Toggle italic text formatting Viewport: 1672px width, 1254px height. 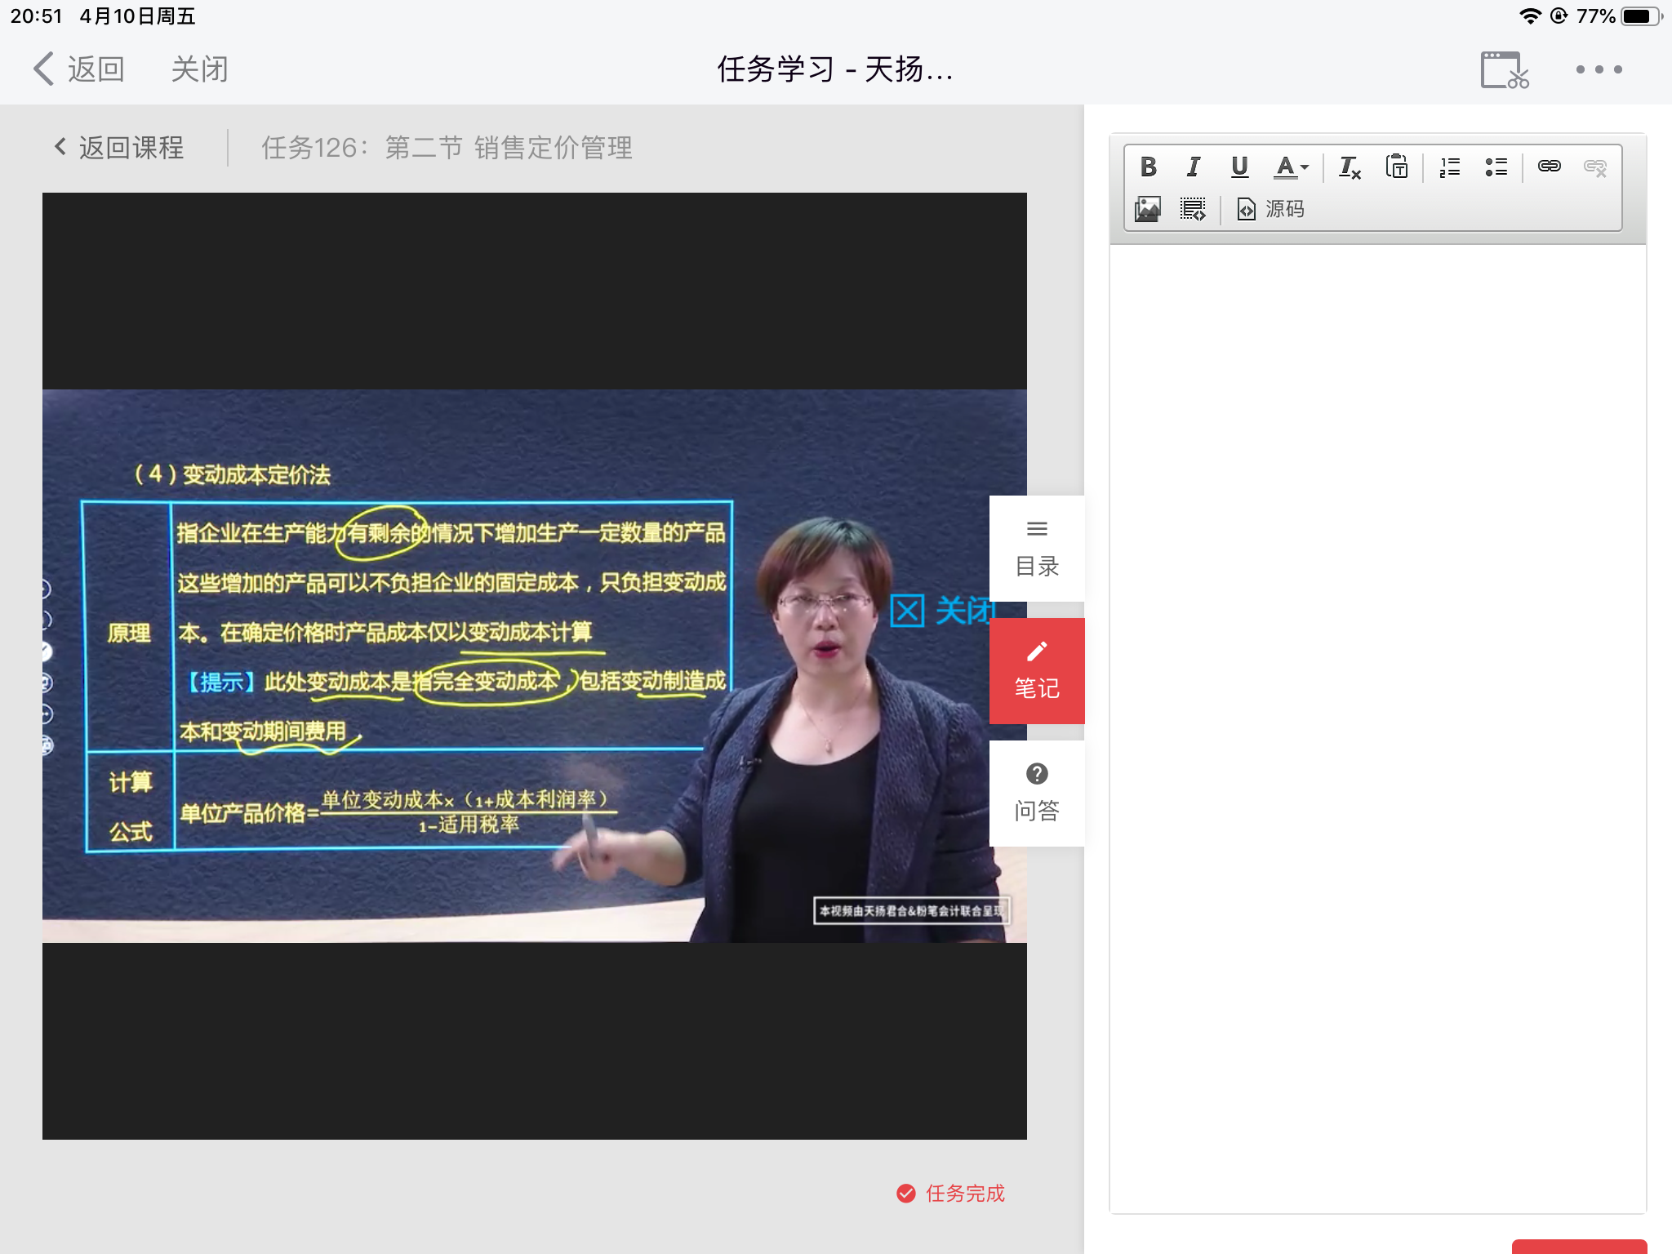point(1194,167)
